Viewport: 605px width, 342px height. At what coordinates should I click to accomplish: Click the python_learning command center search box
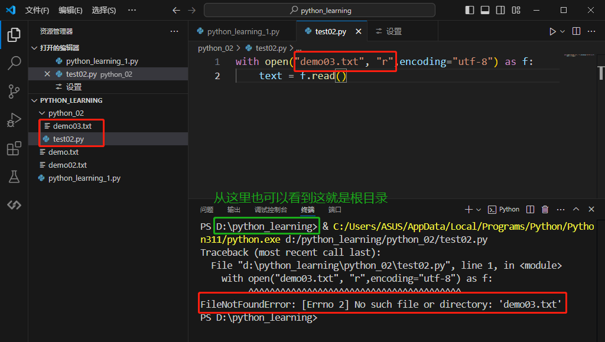tap(320, 11)
